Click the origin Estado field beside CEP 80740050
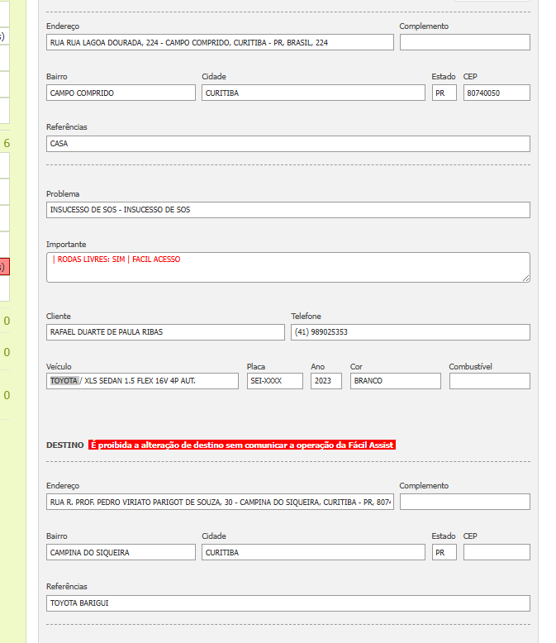Viewport: 556px width, 643px height. 444,93
